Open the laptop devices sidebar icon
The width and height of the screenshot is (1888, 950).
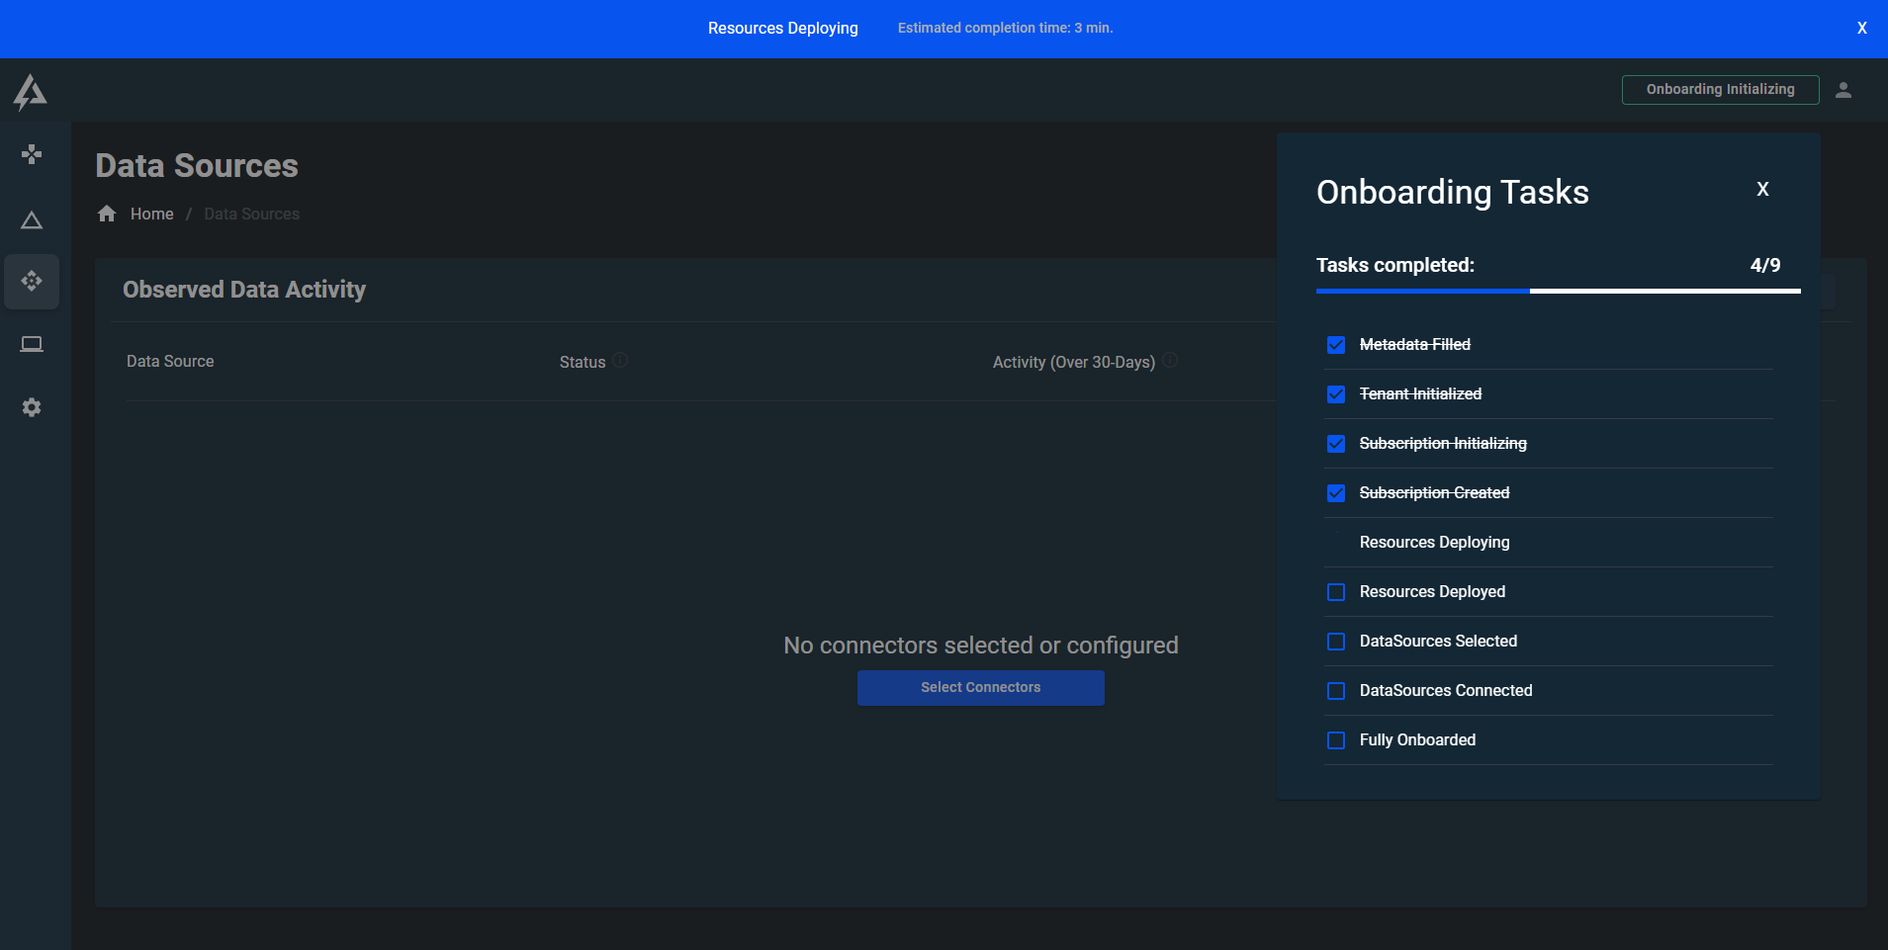coord(32,344)
